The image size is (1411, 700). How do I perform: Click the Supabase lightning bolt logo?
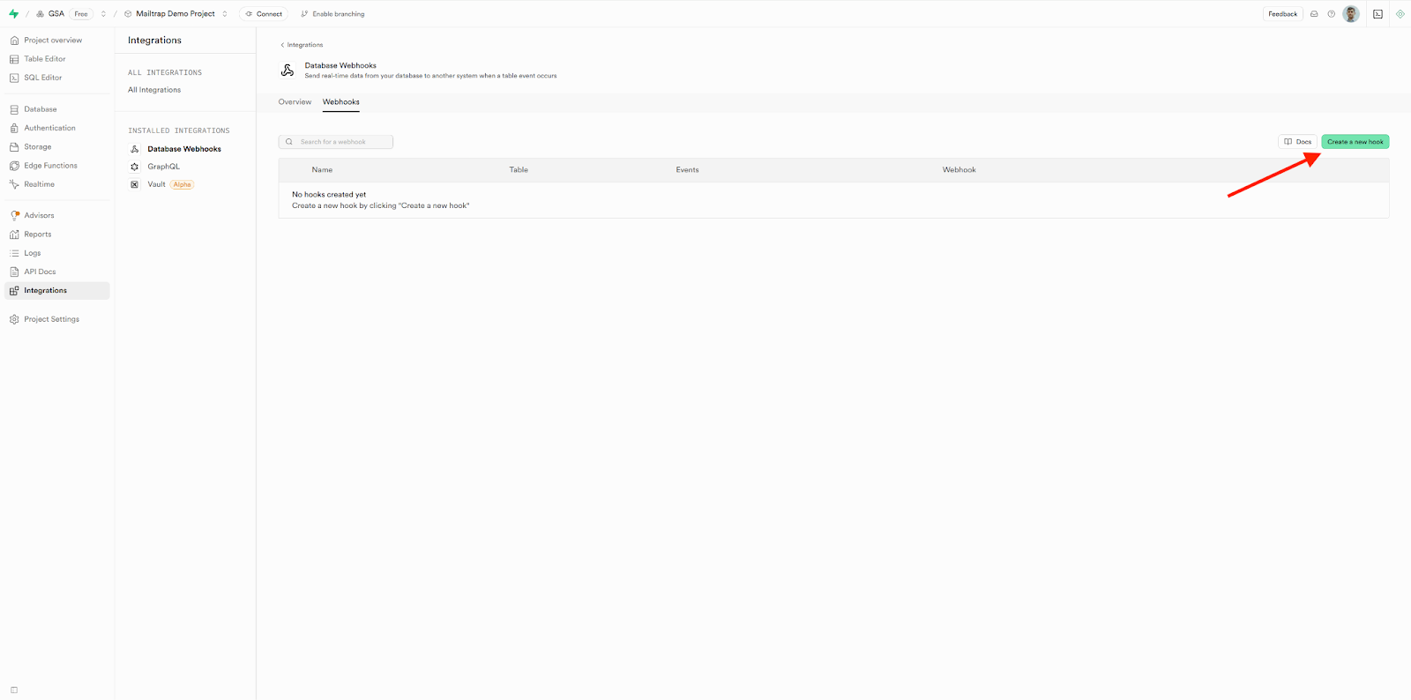tap(13, 14)
